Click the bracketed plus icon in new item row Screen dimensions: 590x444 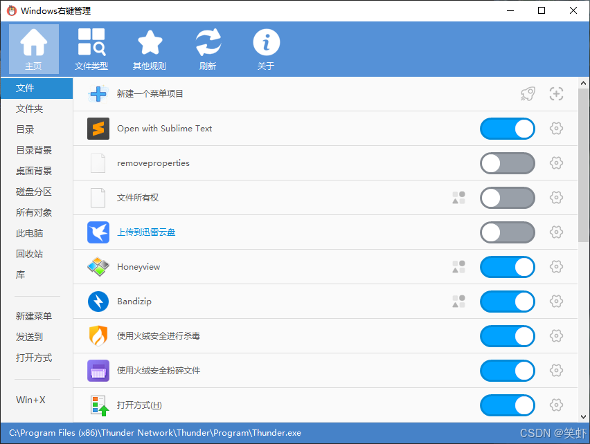pos(556,94)
